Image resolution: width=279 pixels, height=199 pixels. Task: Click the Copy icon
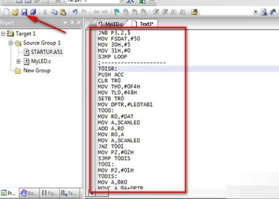coord(54,11)
